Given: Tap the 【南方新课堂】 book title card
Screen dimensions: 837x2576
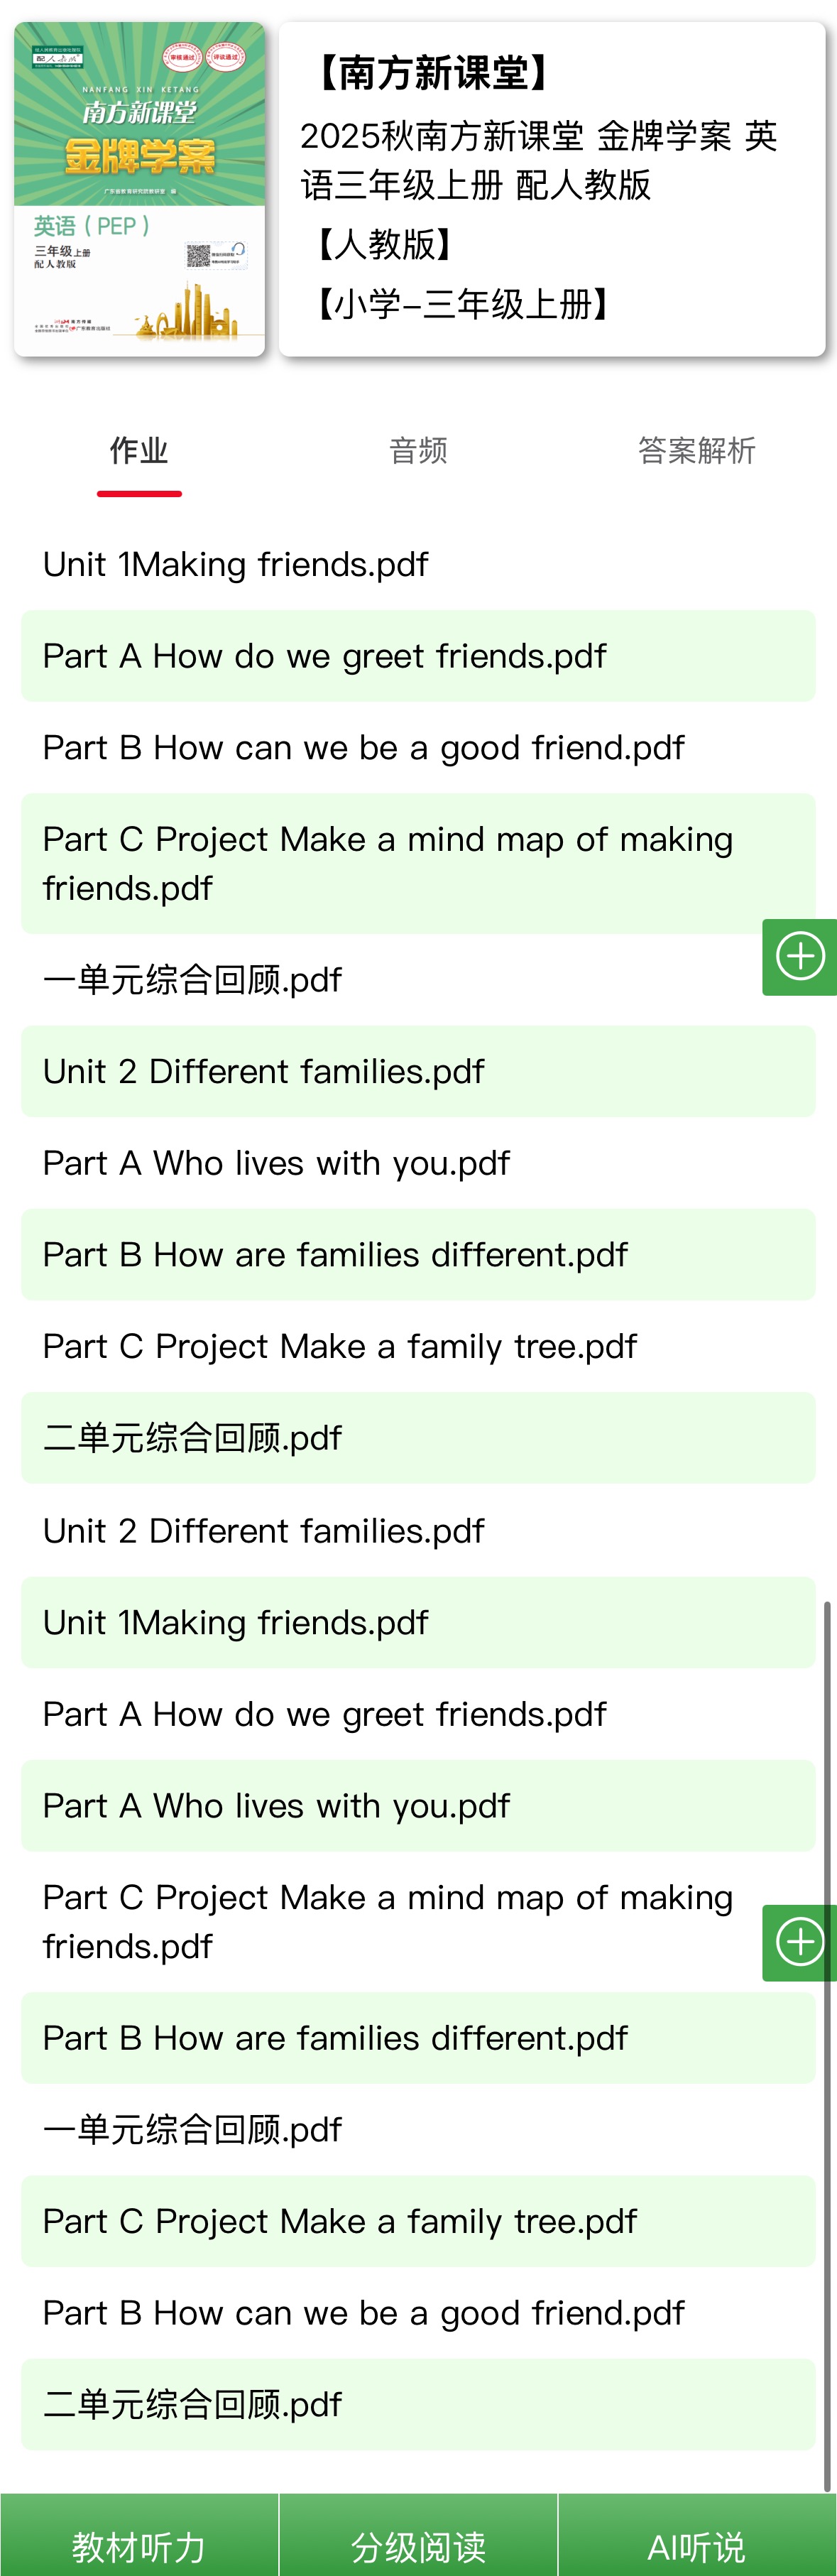Looking at the screenshot, I should (x=552, y=189).
